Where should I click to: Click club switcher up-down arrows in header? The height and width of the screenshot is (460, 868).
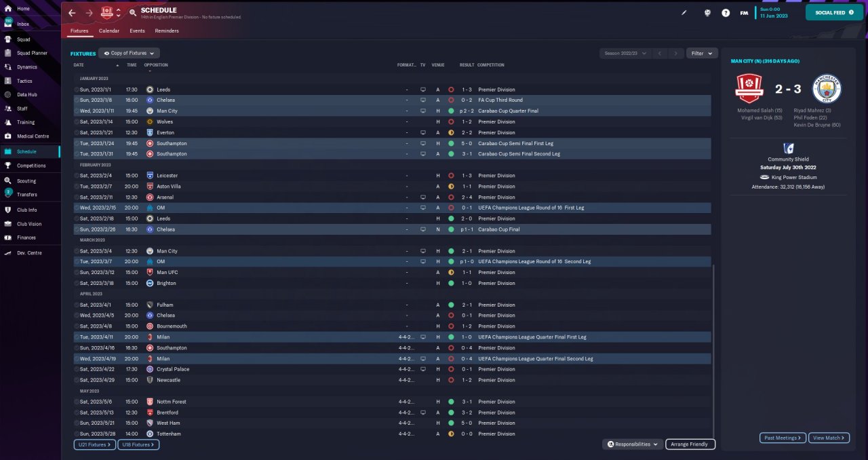pyautogui.click(x=119, y=13)
